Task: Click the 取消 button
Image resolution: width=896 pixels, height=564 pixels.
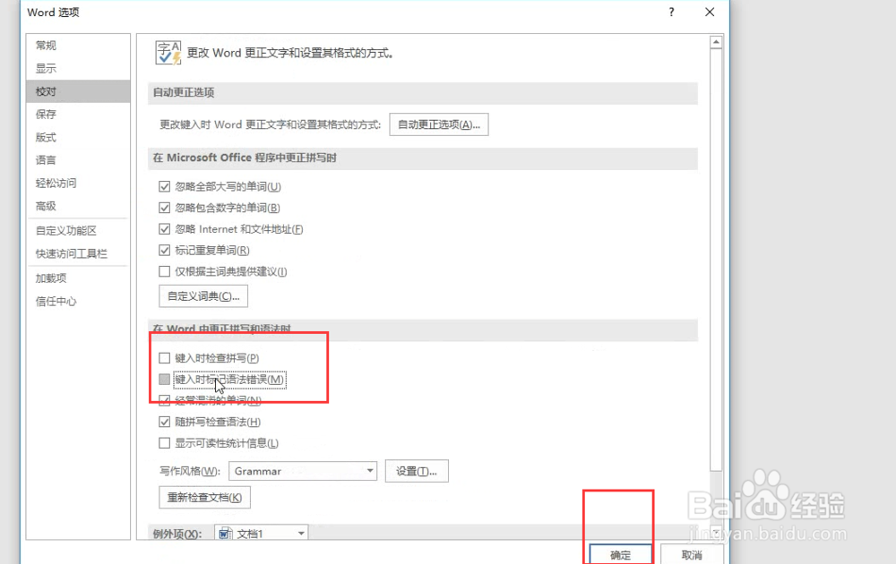Action: click(x=692, y=555)
